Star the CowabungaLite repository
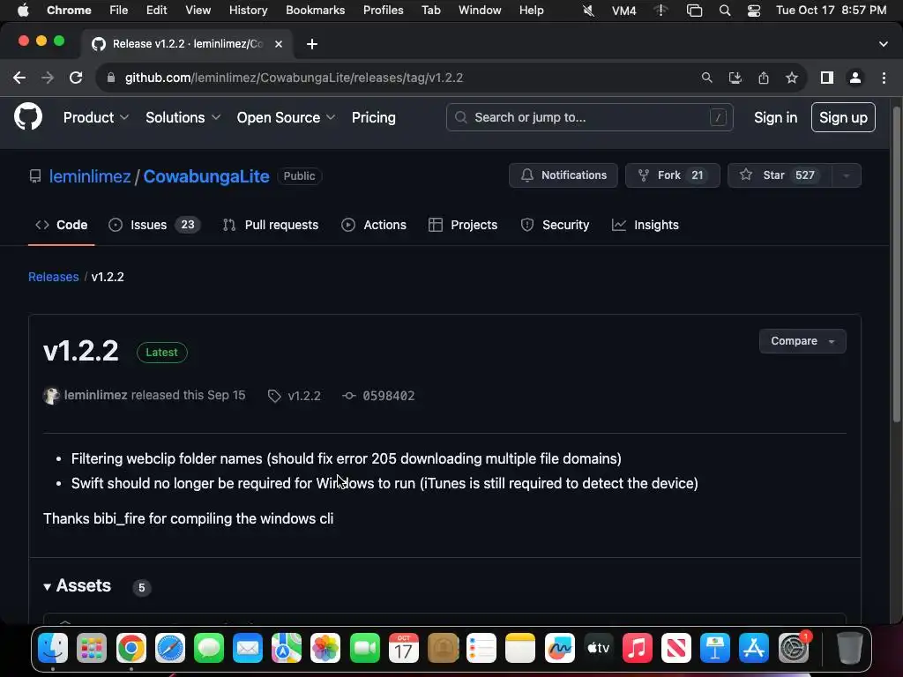This screenshot has height=677, width=903. point(780,175)
